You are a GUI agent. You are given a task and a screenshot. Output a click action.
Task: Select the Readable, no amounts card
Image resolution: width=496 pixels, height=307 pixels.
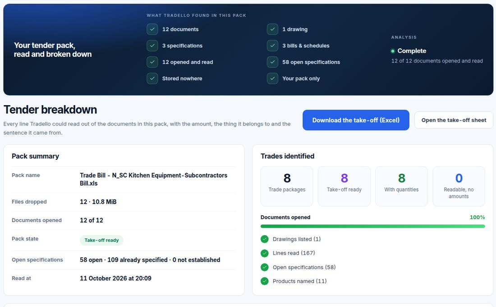pyautogui.click(x=459, y=186)
